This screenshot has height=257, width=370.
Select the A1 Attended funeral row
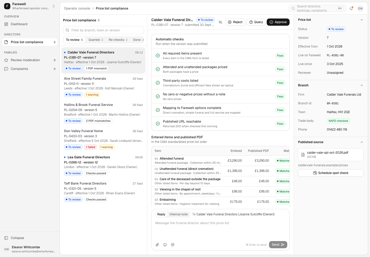[220, 161]
